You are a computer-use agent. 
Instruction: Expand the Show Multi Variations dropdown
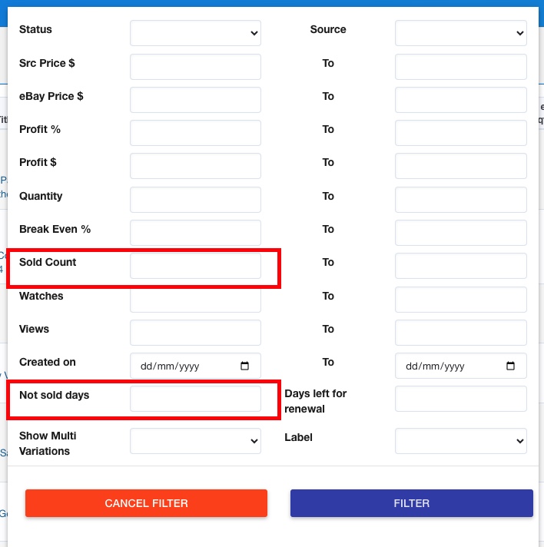[195, 441]
